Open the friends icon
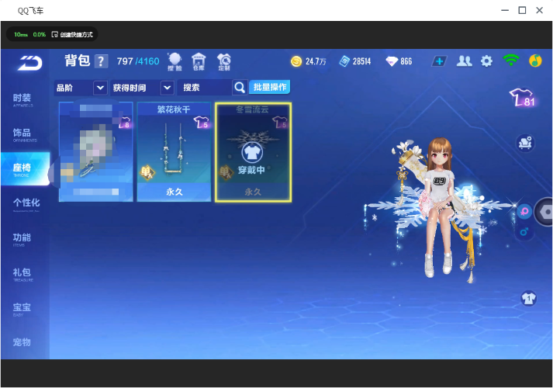 tap(464, 61)
